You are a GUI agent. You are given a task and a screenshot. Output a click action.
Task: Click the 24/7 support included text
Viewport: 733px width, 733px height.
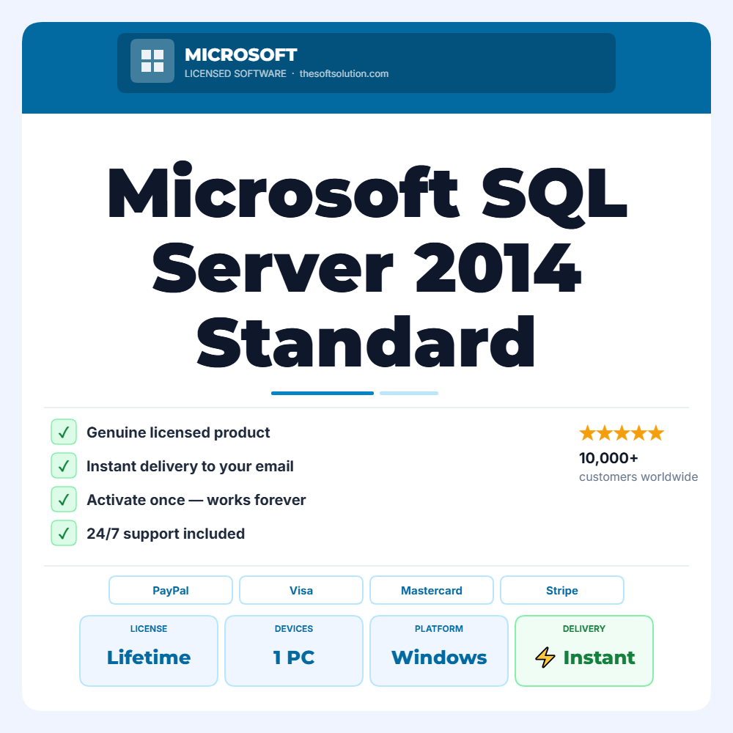pyautogui.click(x=166, y=534)
